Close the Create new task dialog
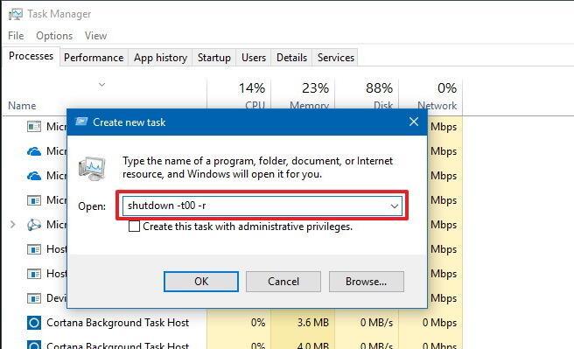574x349 pixels. click(x=414, y=122)
